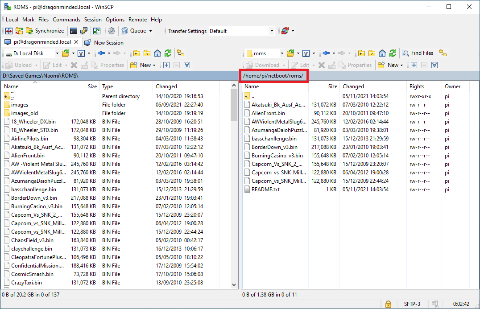The height and width of the screenshot is (309, 480).
Task: Click local panel Select Files plus icon
Action: pos(166,65)
